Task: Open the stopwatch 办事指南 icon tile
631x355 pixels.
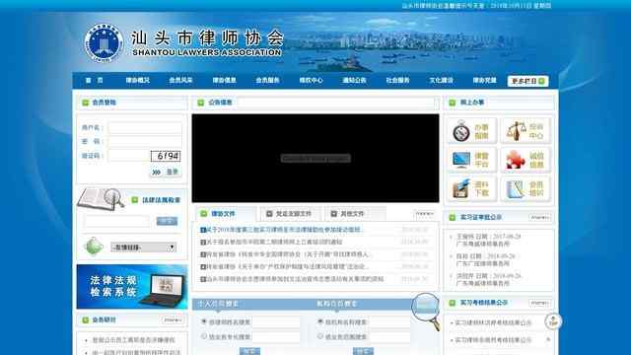Action: (x=471, y=131)
